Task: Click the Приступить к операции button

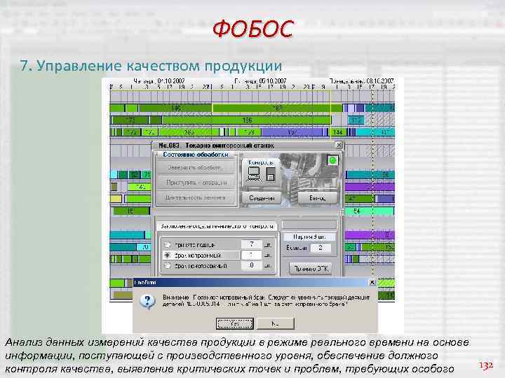Action: [x=196, y=183]
